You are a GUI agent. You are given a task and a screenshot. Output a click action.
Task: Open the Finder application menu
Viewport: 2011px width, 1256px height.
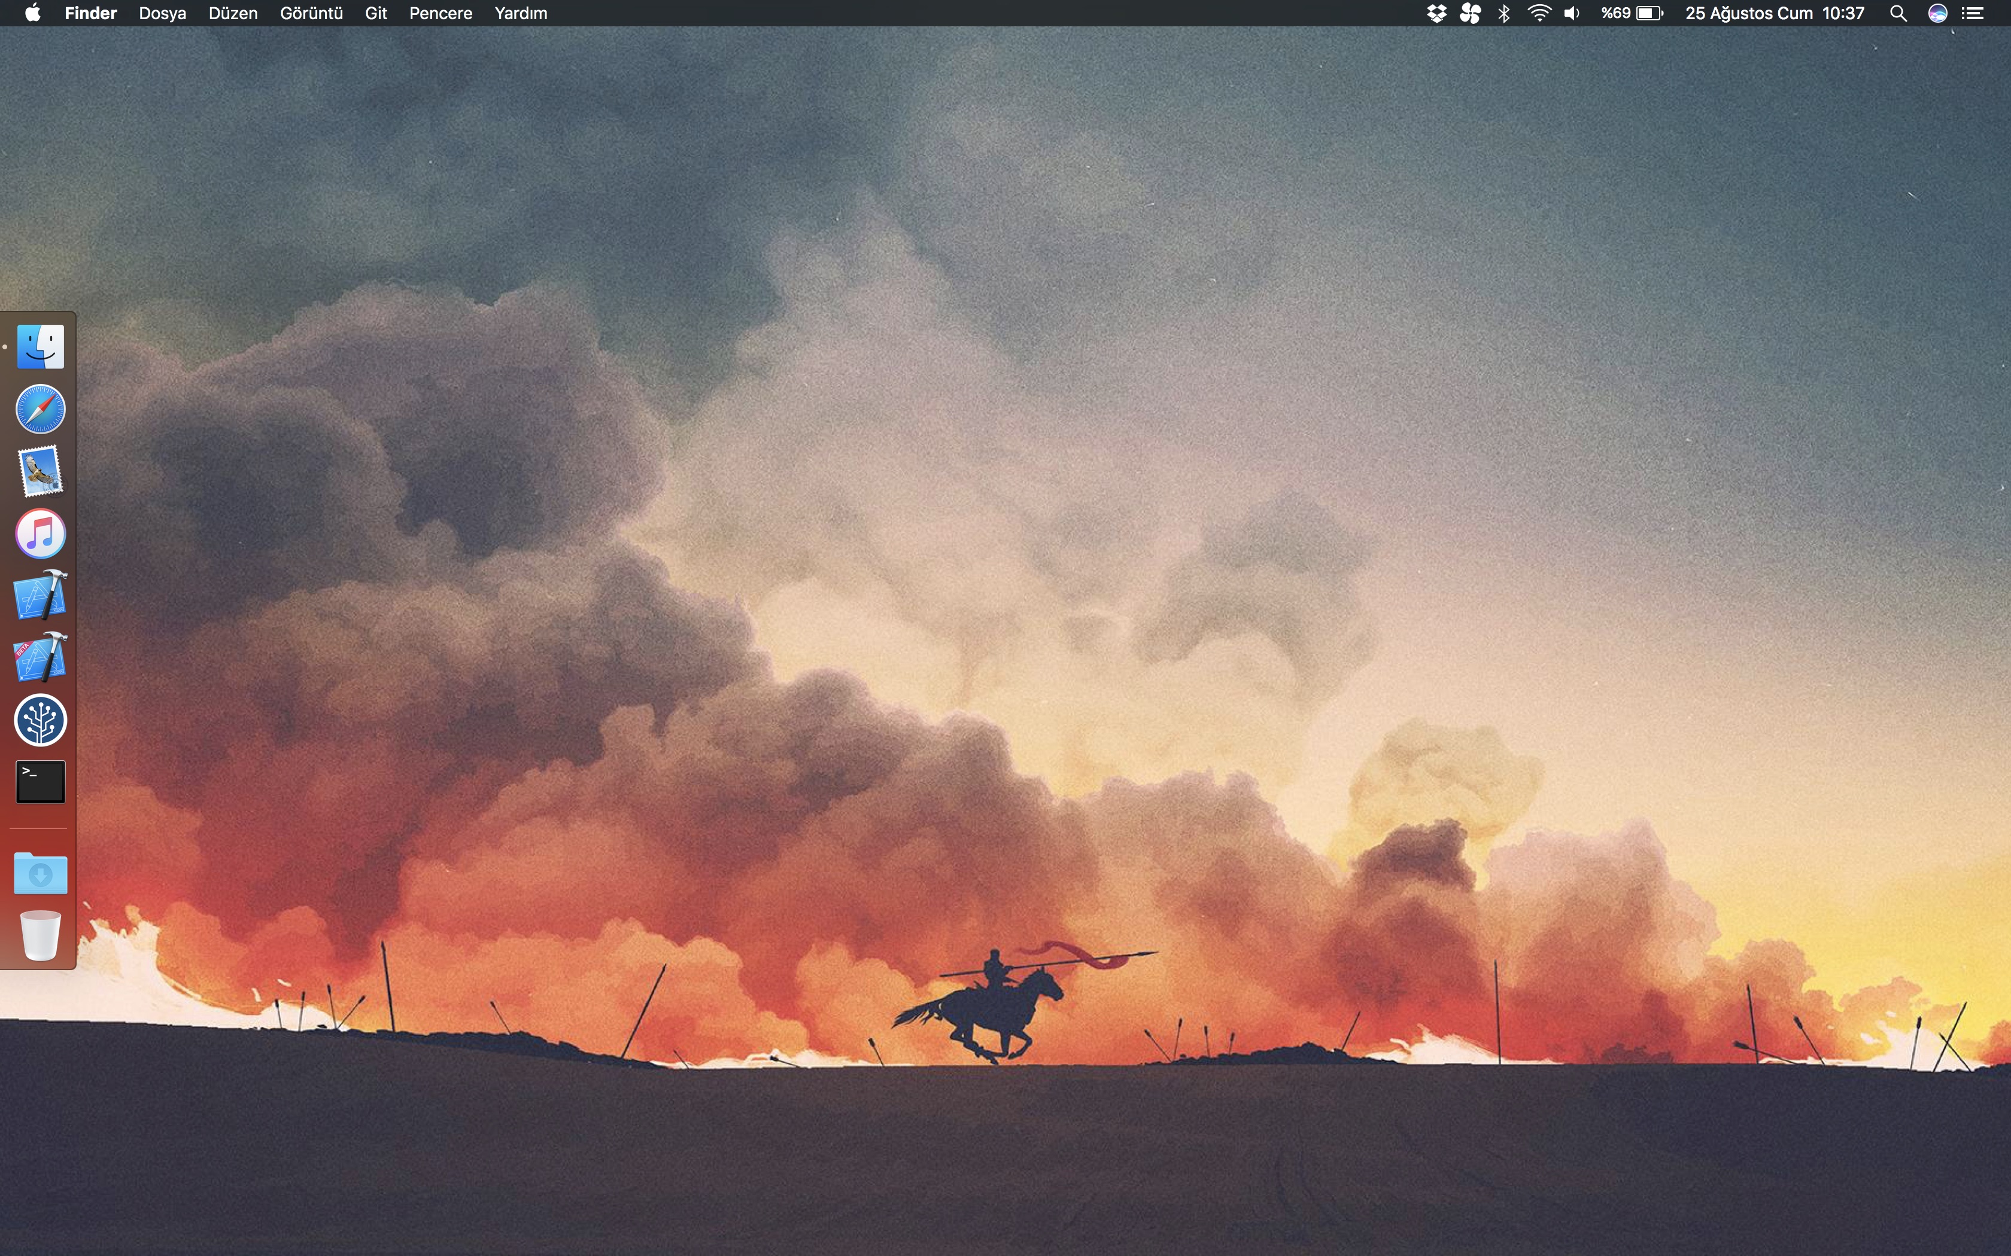point(90,13)
